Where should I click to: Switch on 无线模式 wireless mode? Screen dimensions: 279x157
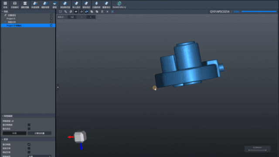point(14,5)
